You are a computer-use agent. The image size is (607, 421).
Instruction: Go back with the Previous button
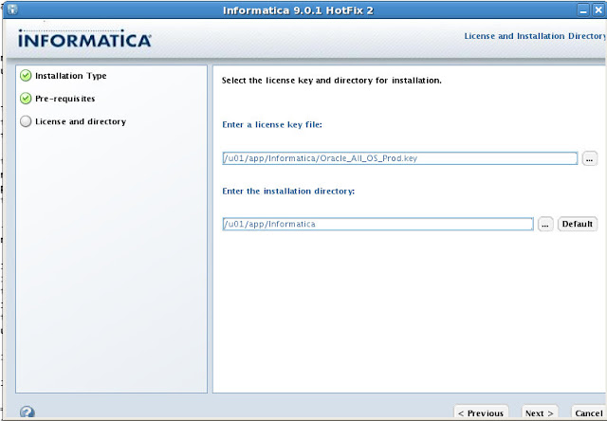coord(481,412)
